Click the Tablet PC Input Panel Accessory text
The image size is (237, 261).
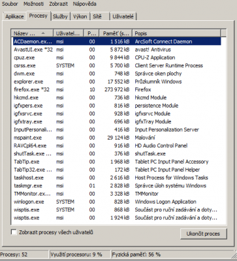pos(172,162)
